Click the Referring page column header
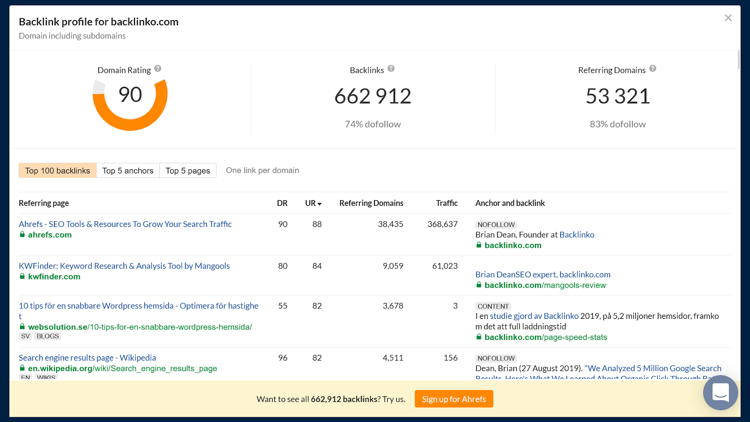 click(x=44, y=203)
